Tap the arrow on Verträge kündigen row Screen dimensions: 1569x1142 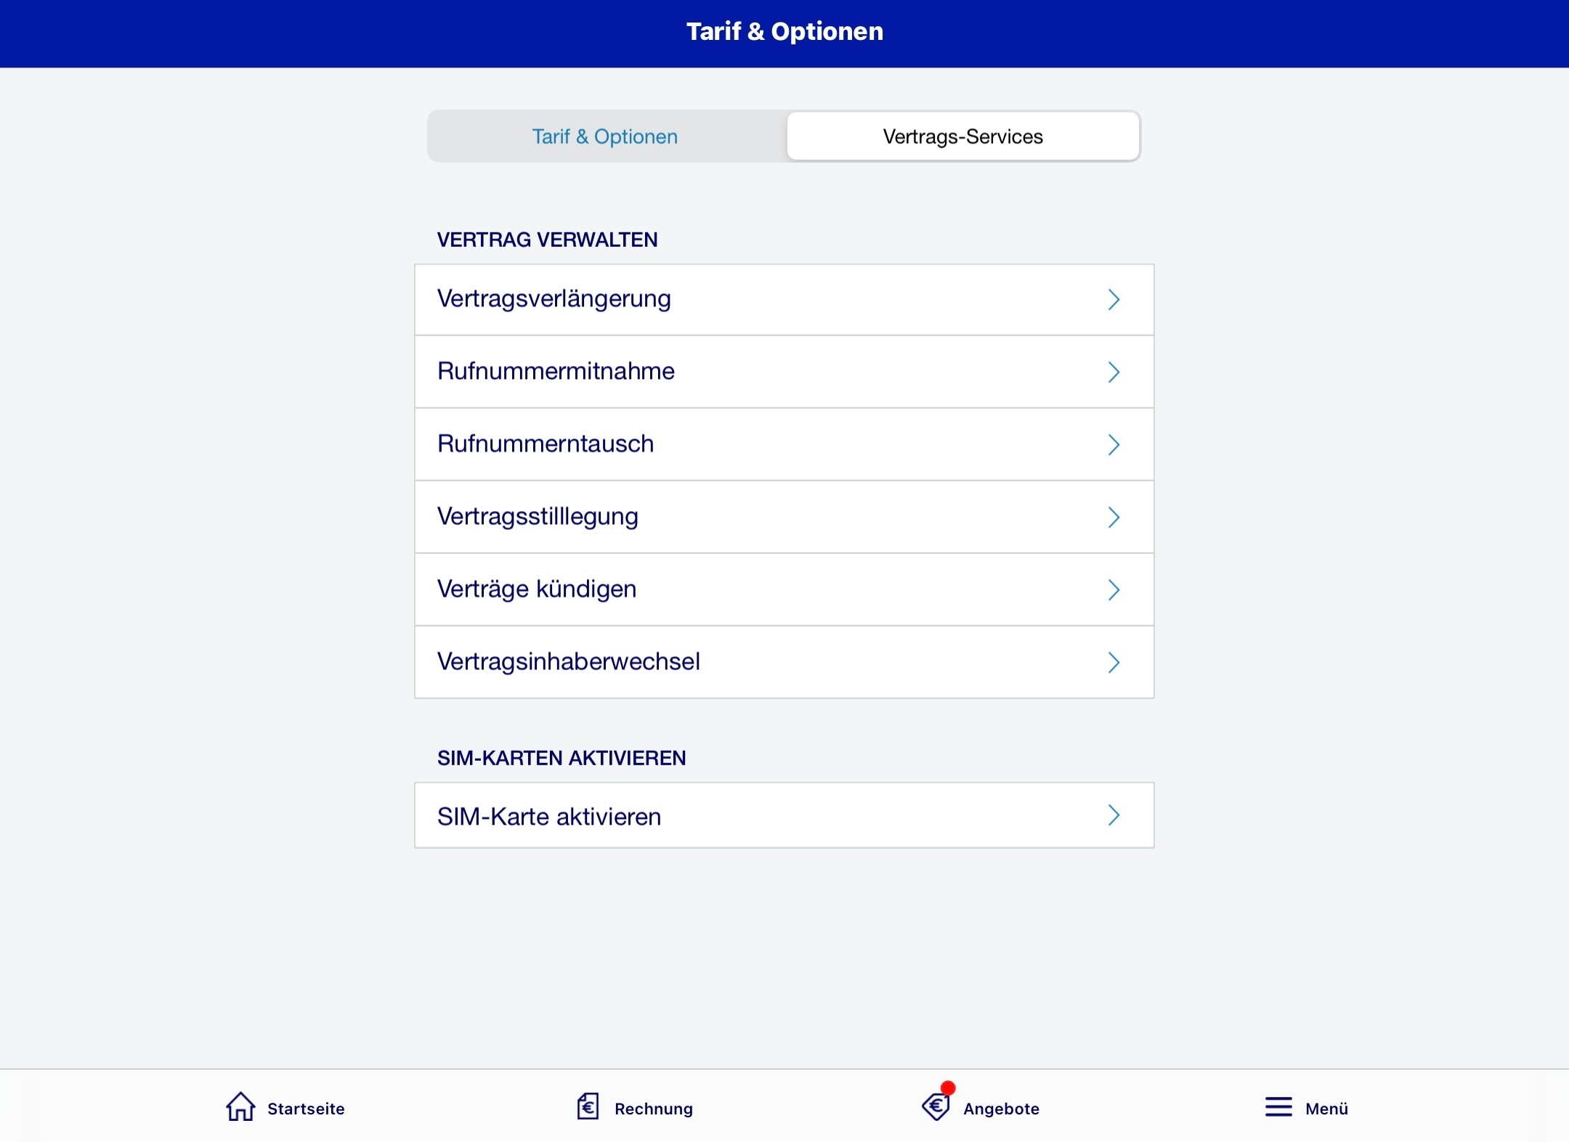pos(1114,590)
